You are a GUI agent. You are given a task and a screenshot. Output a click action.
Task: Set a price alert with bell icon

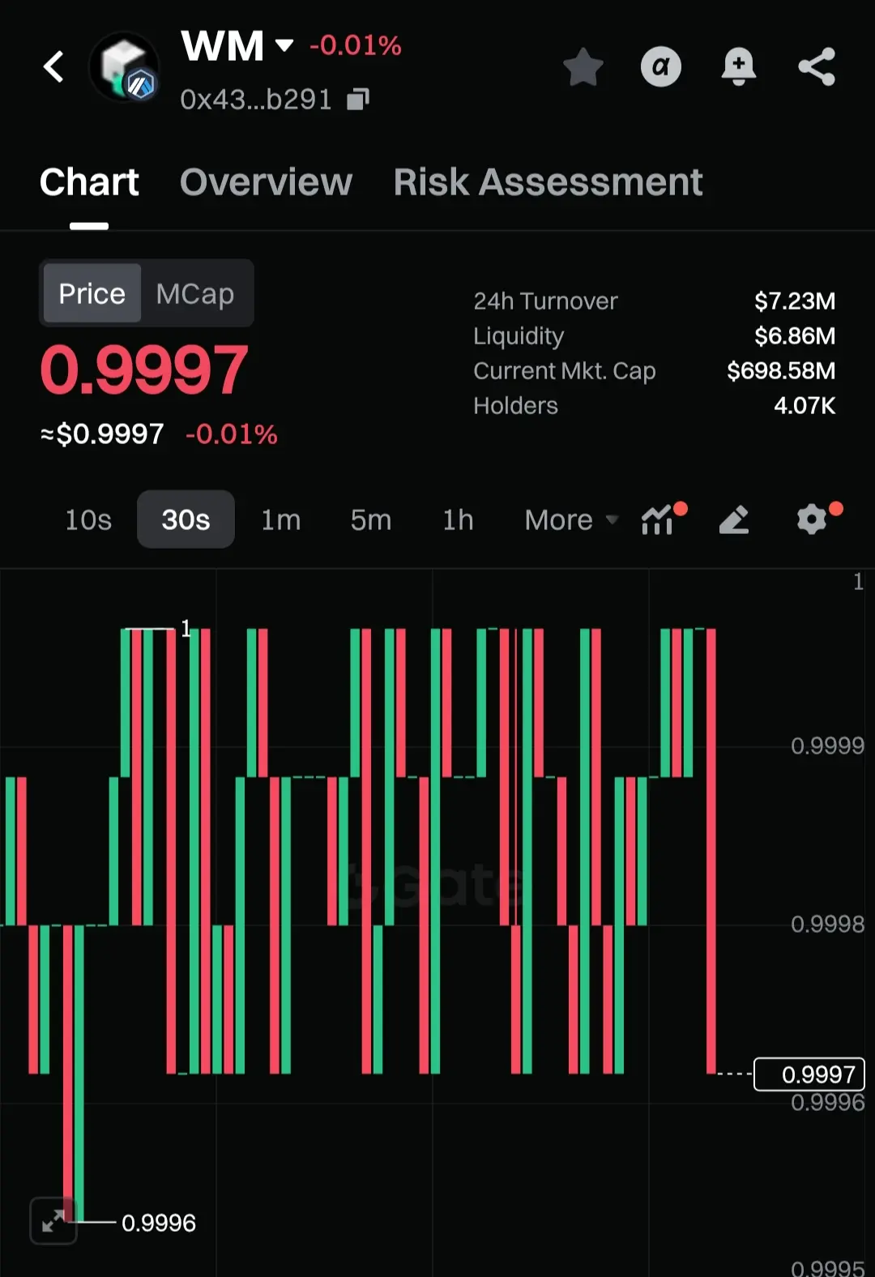pos(739,66)
